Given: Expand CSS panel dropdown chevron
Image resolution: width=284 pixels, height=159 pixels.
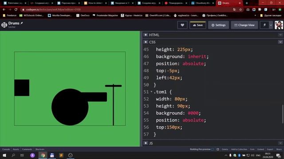Looking at the screenshot, I should pyautogui.click(x=280, y=42).
